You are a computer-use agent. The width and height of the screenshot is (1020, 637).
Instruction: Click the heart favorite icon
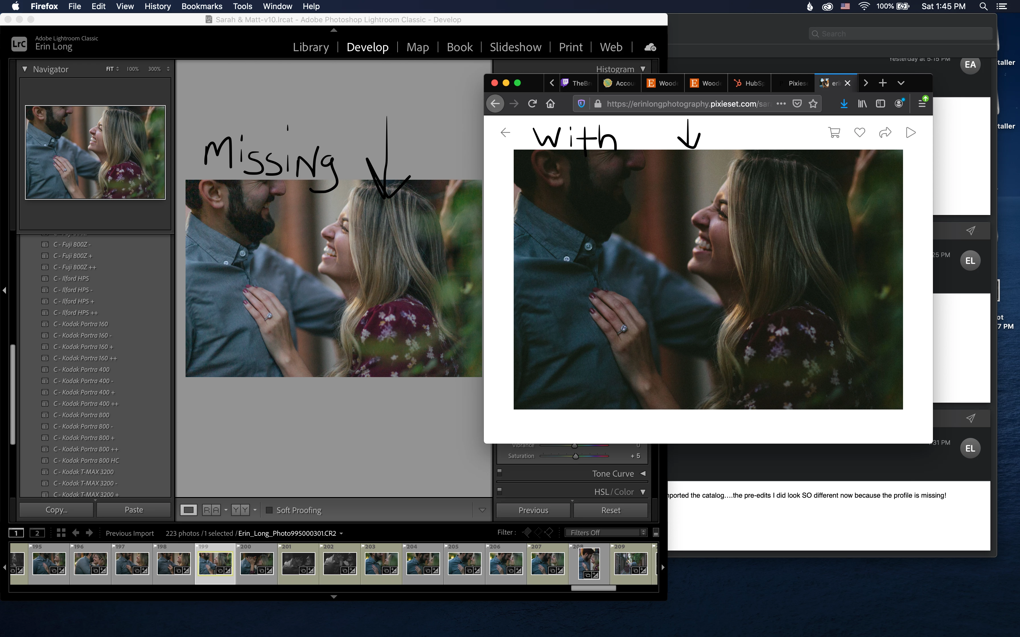859,133
